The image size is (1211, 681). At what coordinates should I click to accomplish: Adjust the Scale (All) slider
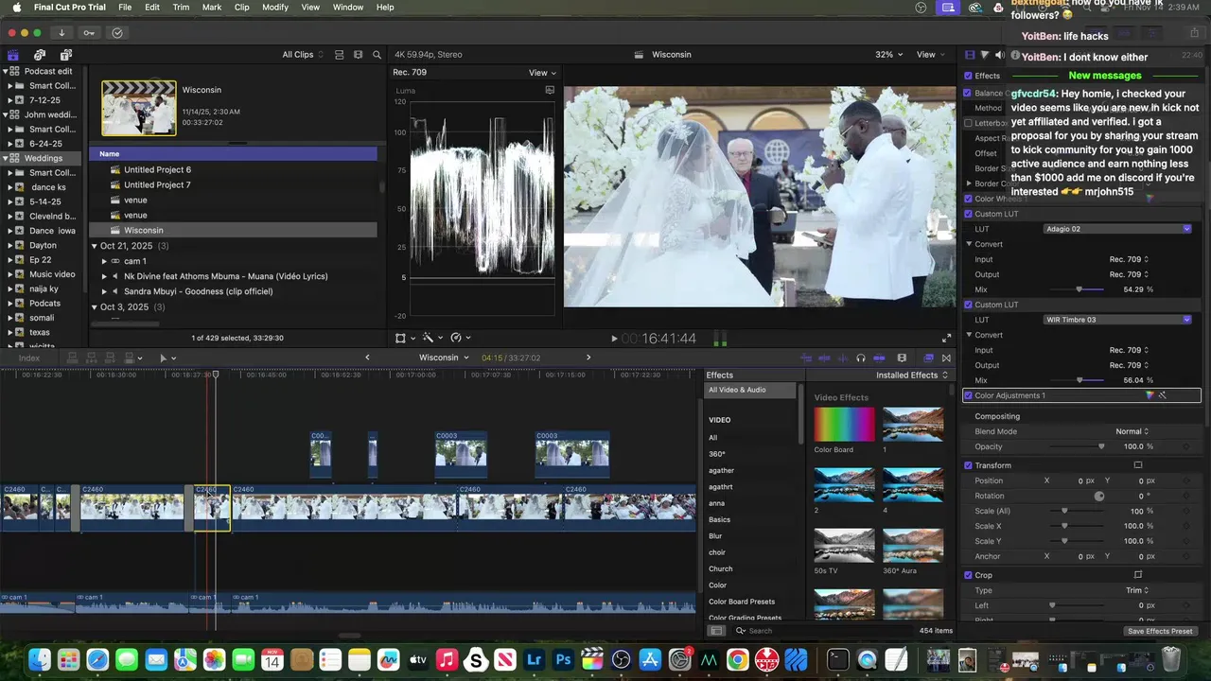(1064, 511)
